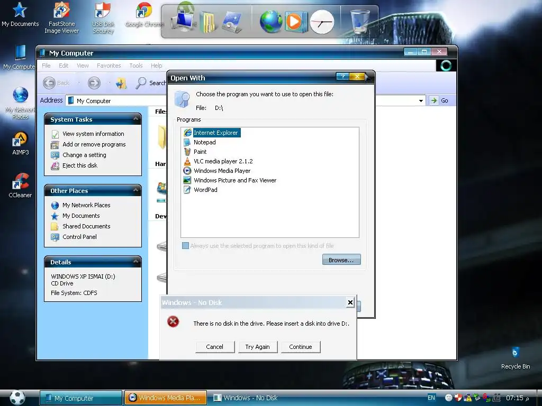Viewport: 542px width, 406px height.
Task: Click the EN language indicator in tray
Action: pyautogui.click(x=431, y=398)
